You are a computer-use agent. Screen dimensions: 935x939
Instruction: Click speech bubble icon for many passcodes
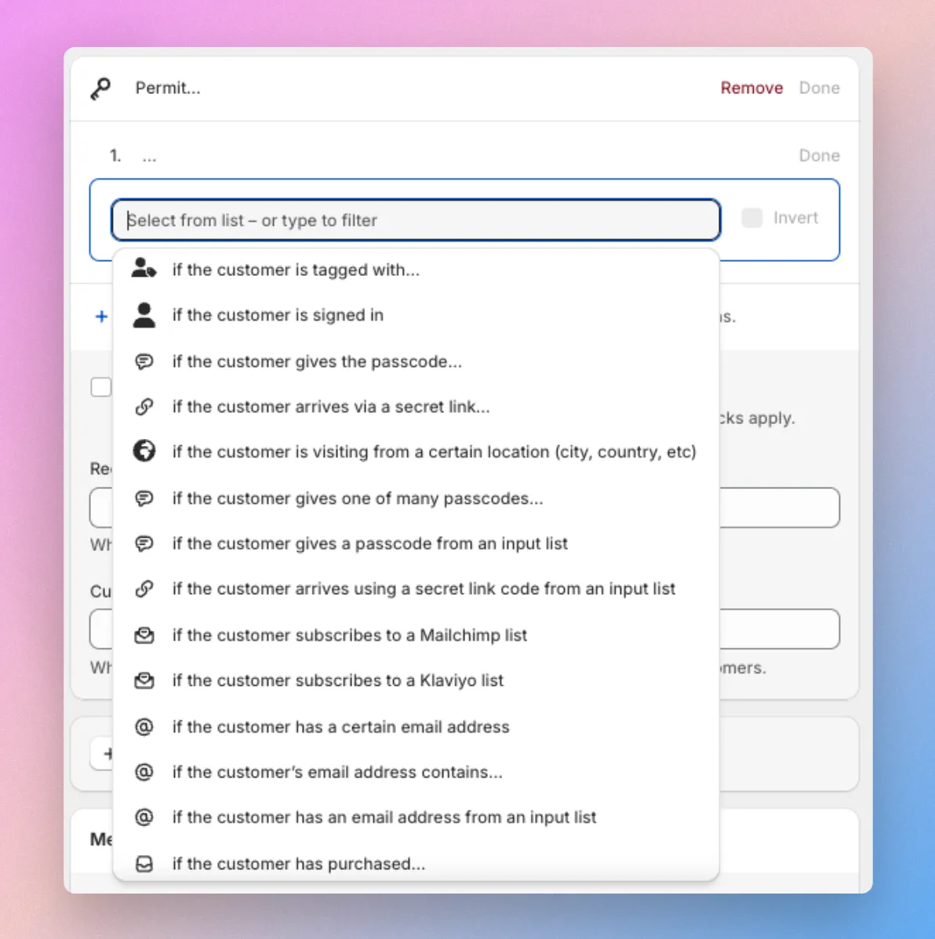pos(144,499)
